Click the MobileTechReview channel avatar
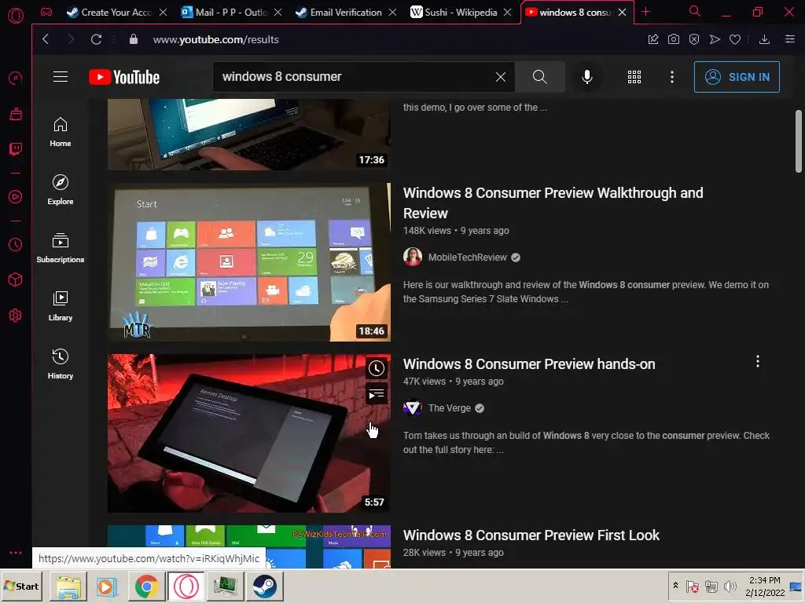Image resolution: width=805 pixels, height=603 pixels. [412, 257]
